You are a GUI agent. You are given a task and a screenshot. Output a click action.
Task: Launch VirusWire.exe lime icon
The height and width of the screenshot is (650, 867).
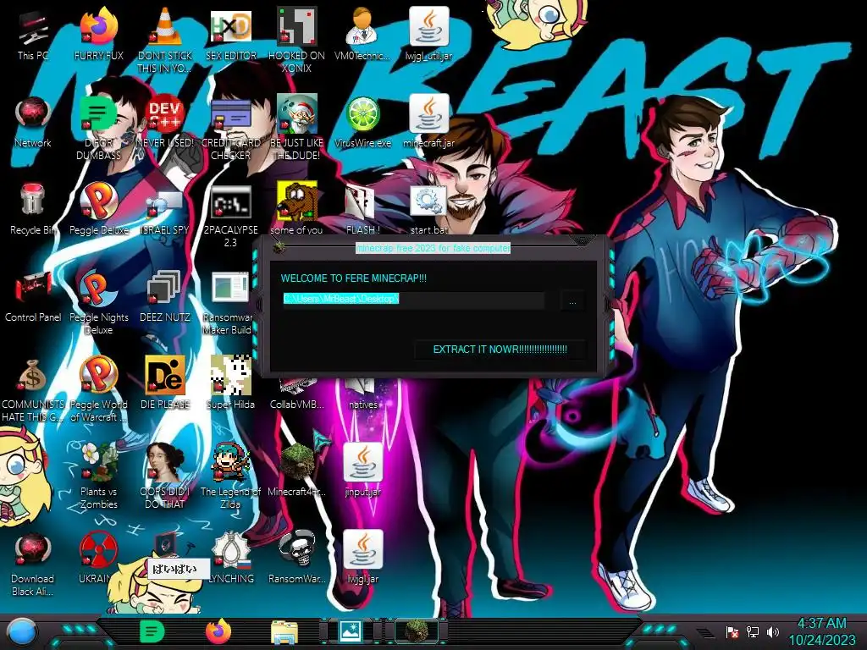point(362,122)
